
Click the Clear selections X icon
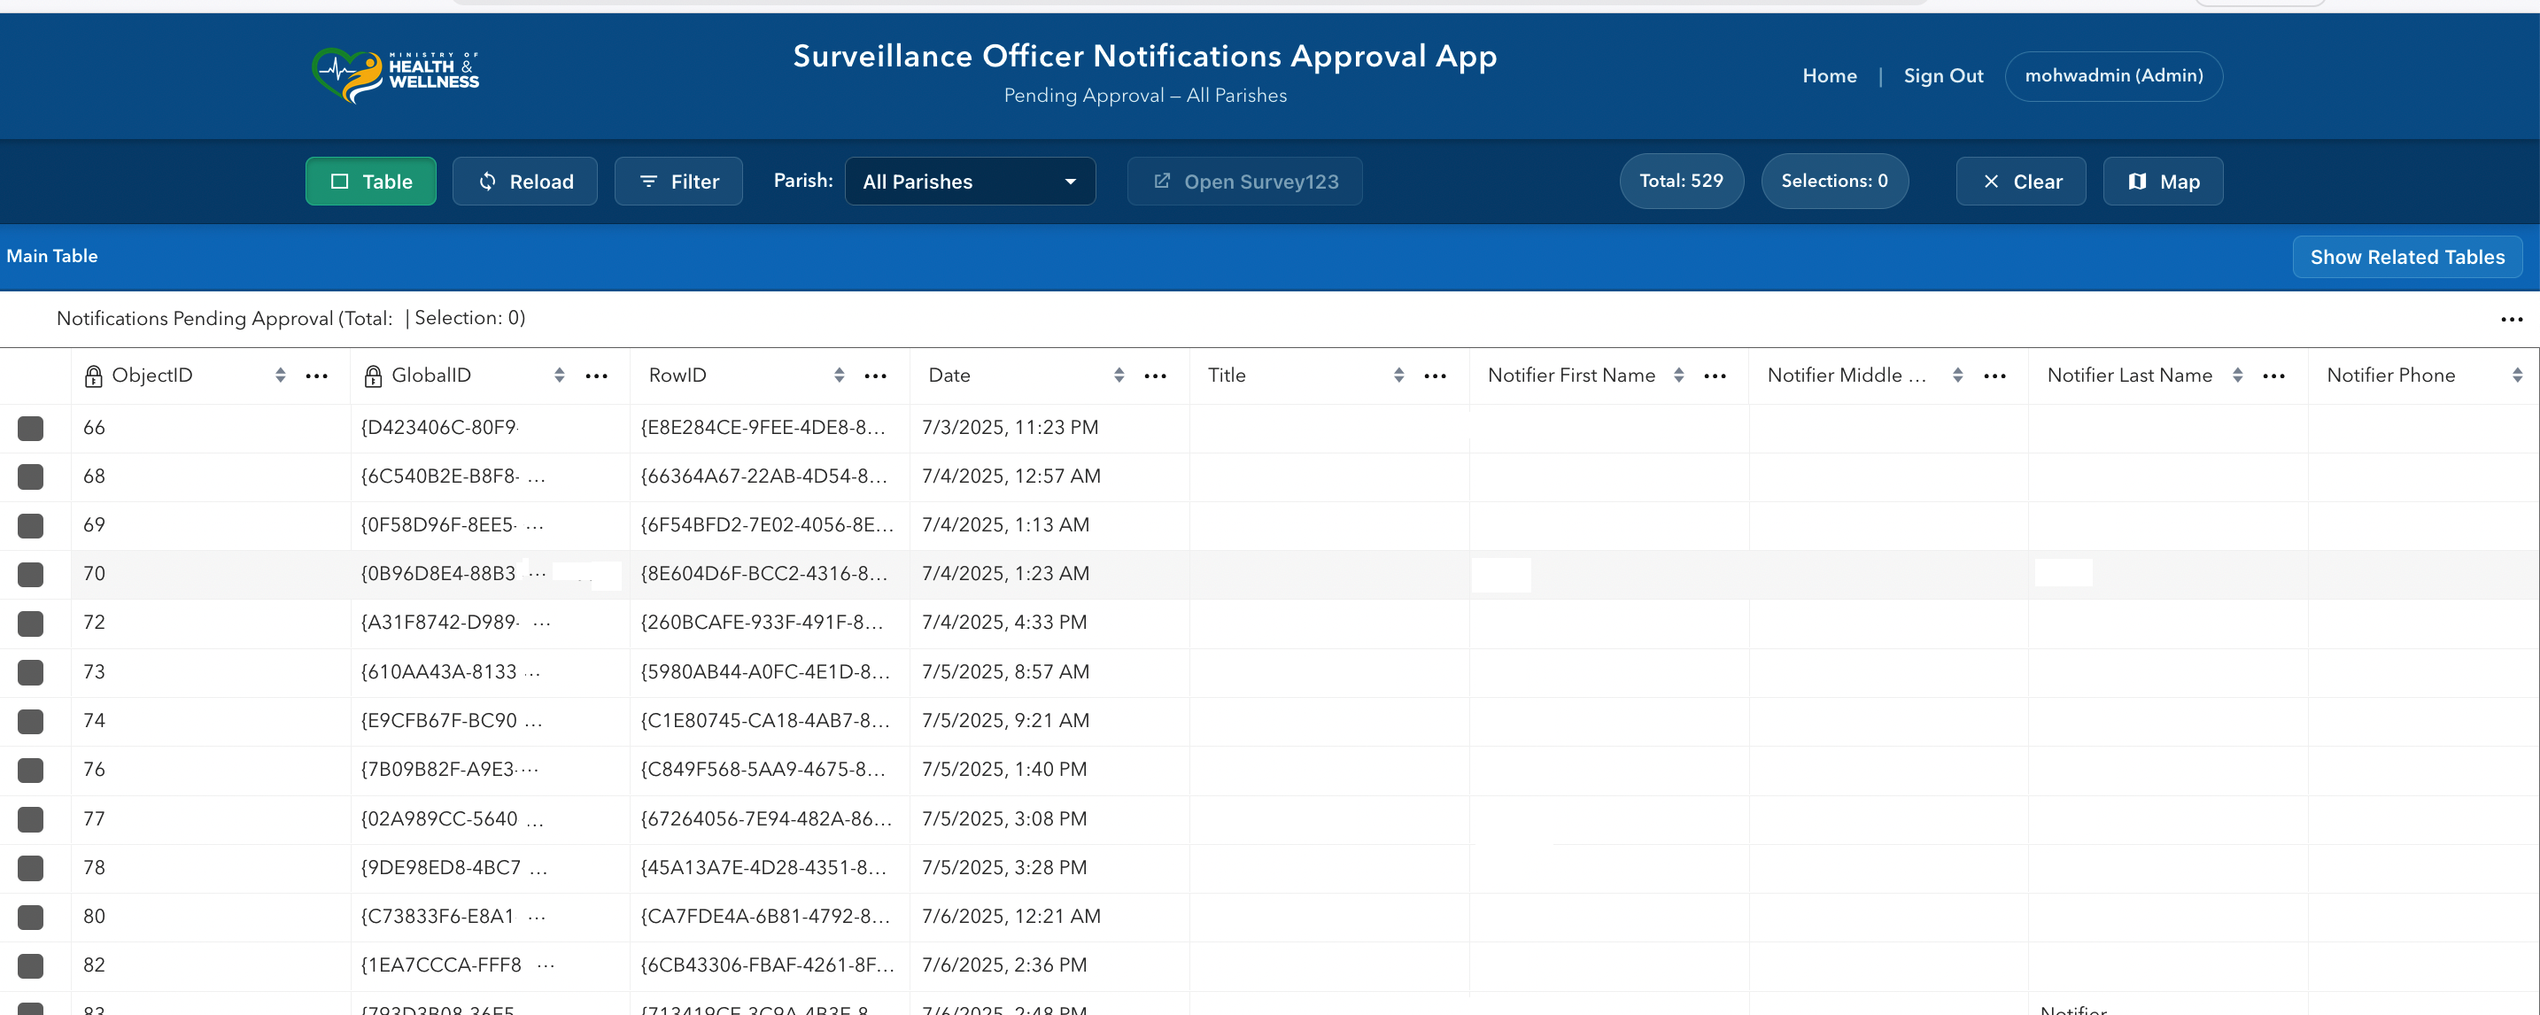click(1993, 181)
